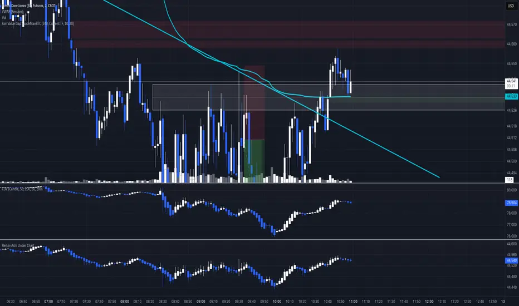Select the CDV Candle indicator label

22,189
